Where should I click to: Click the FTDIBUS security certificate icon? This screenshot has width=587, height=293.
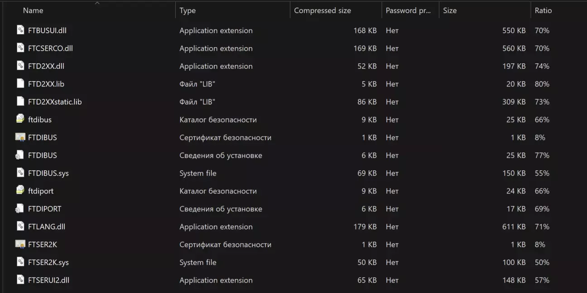pos(20,137)
